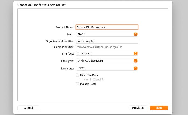
Task: Click the Product Name text field
Action: pyautogui.click(x=107, y=27)
